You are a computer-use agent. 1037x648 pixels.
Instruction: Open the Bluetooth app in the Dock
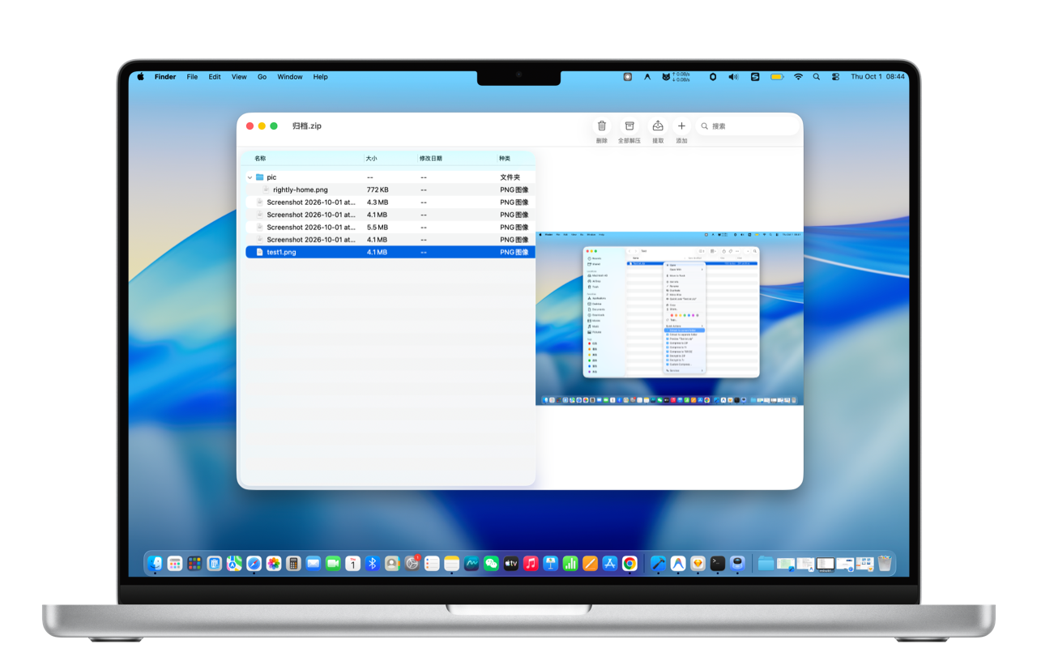373,564
